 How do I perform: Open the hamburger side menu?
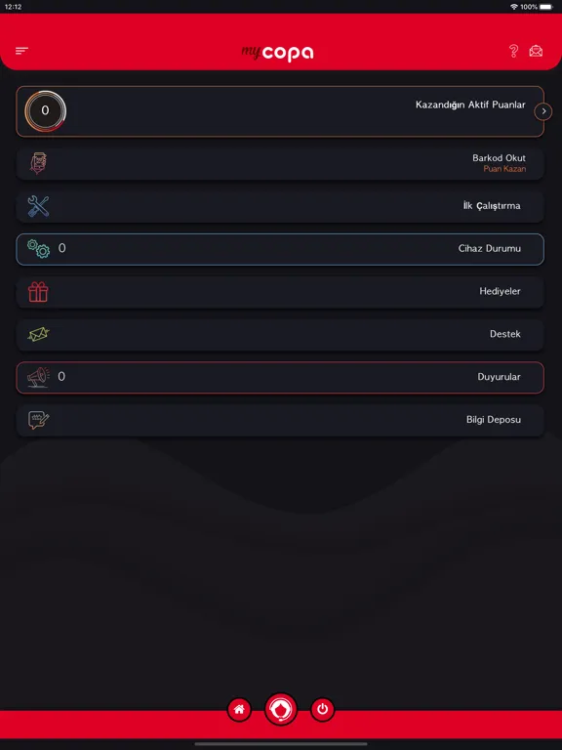point(22,51)
